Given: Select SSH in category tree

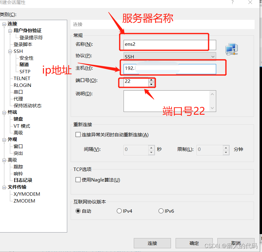Looking at the screenshot, I should pos(18,51).
